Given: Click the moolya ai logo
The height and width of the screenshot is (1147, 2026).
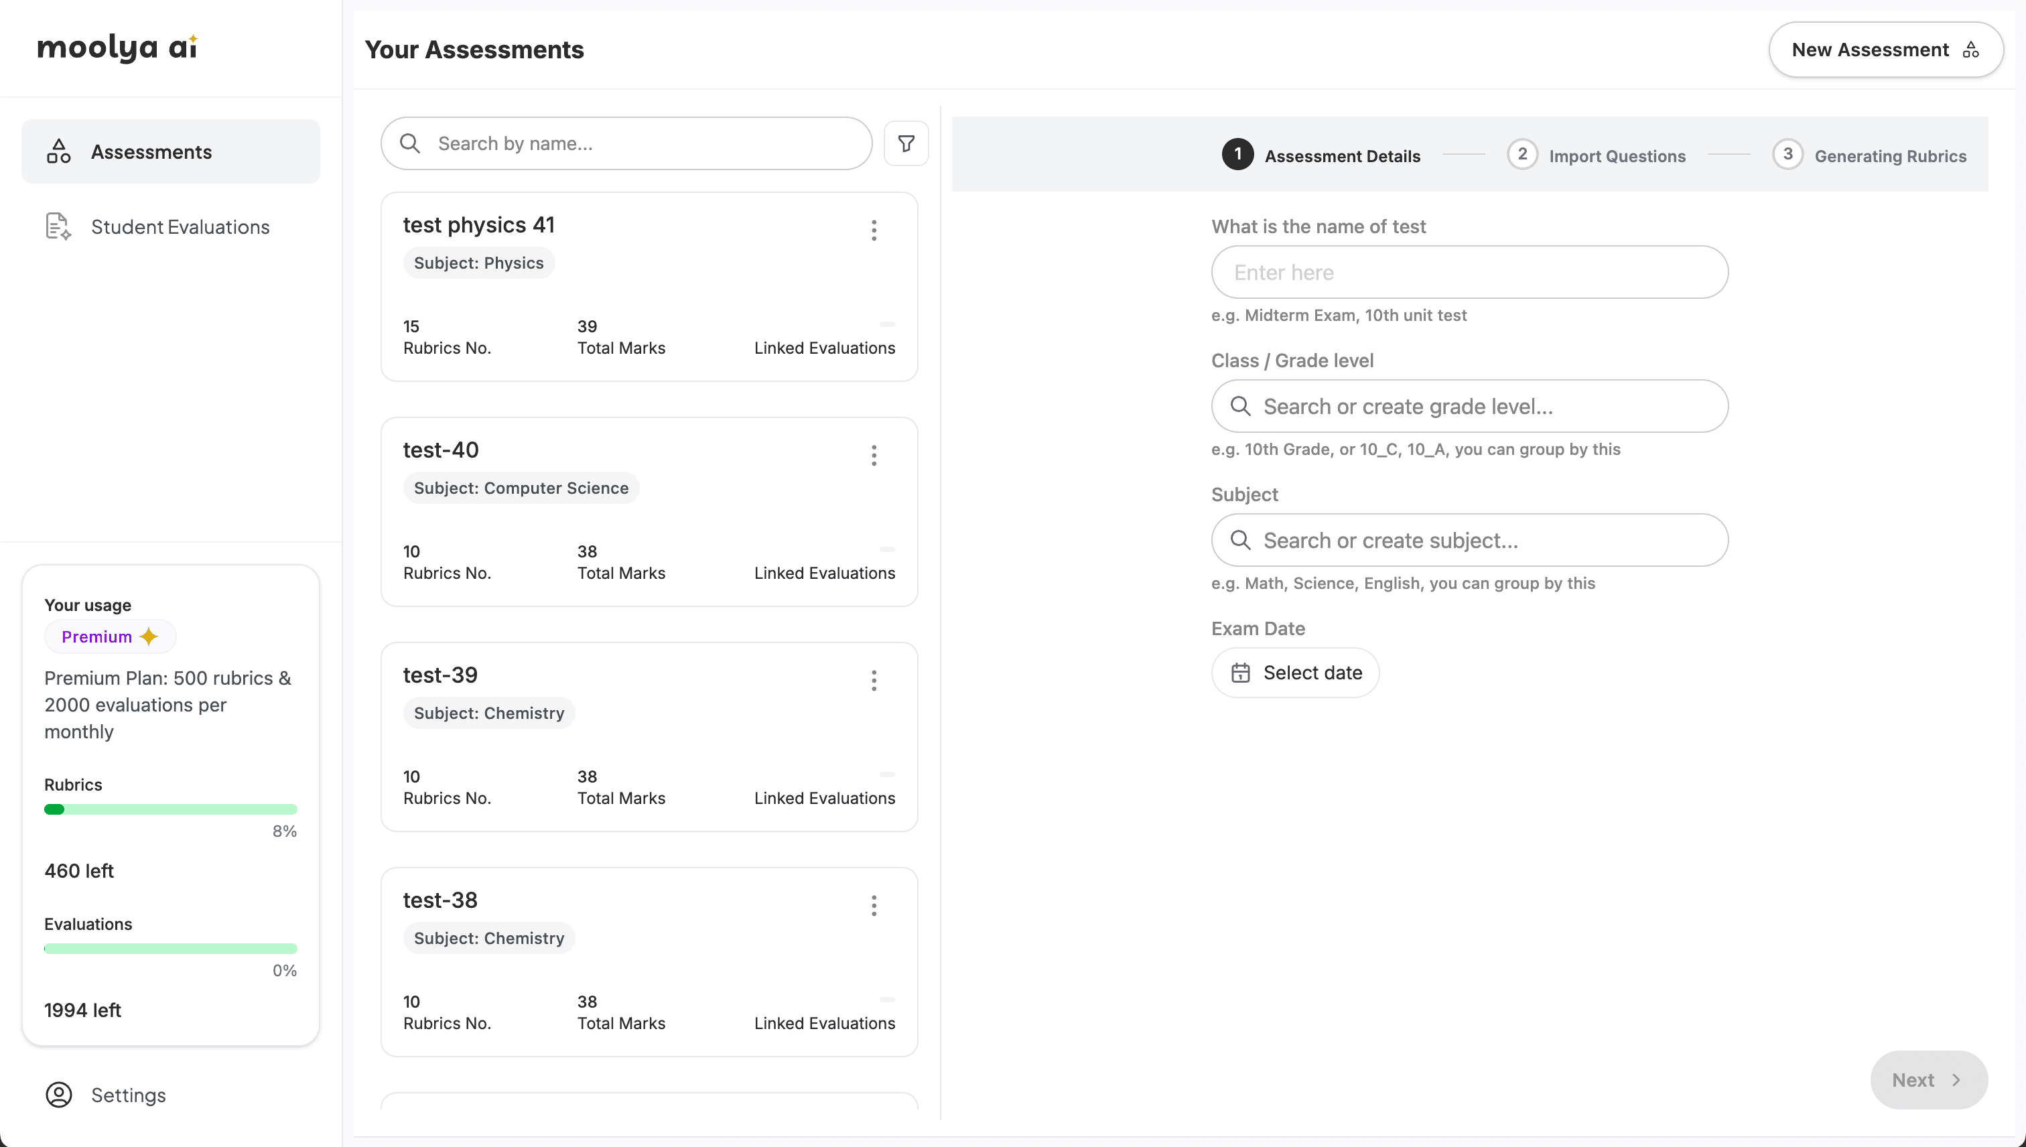Looking at the screenshot, I should click(117, 48).
